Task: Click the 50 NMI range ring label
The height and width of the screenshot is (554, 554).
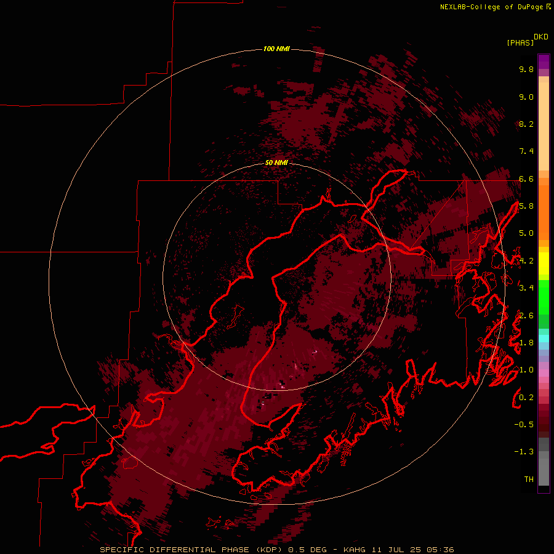Action: [276, 163]
